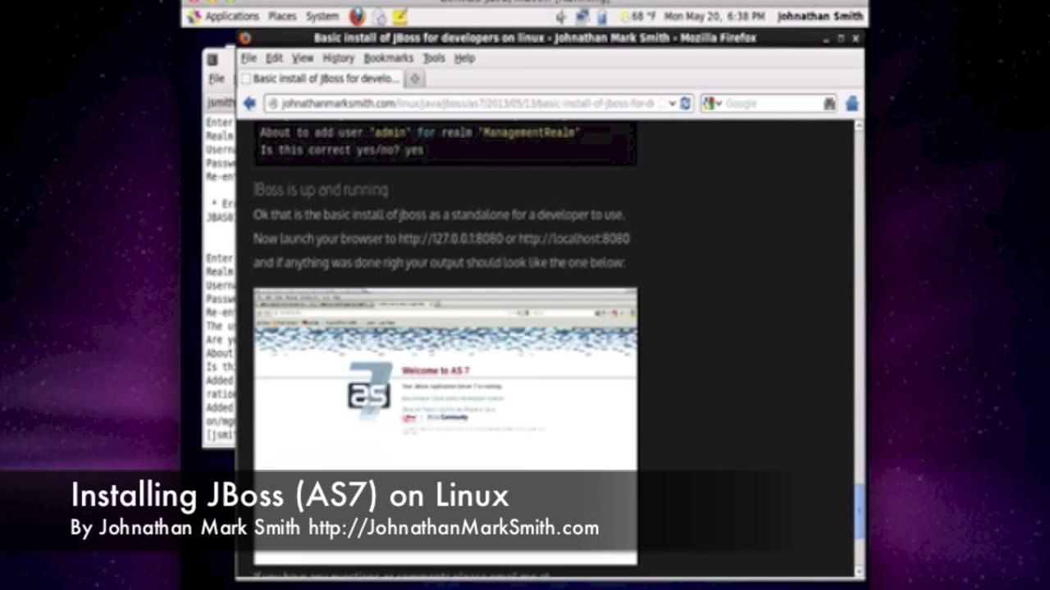Click the scrollbar up arrow in Firefox
Screen dimensions: 1050x590
pyautogui.click(x=859, y=127)
